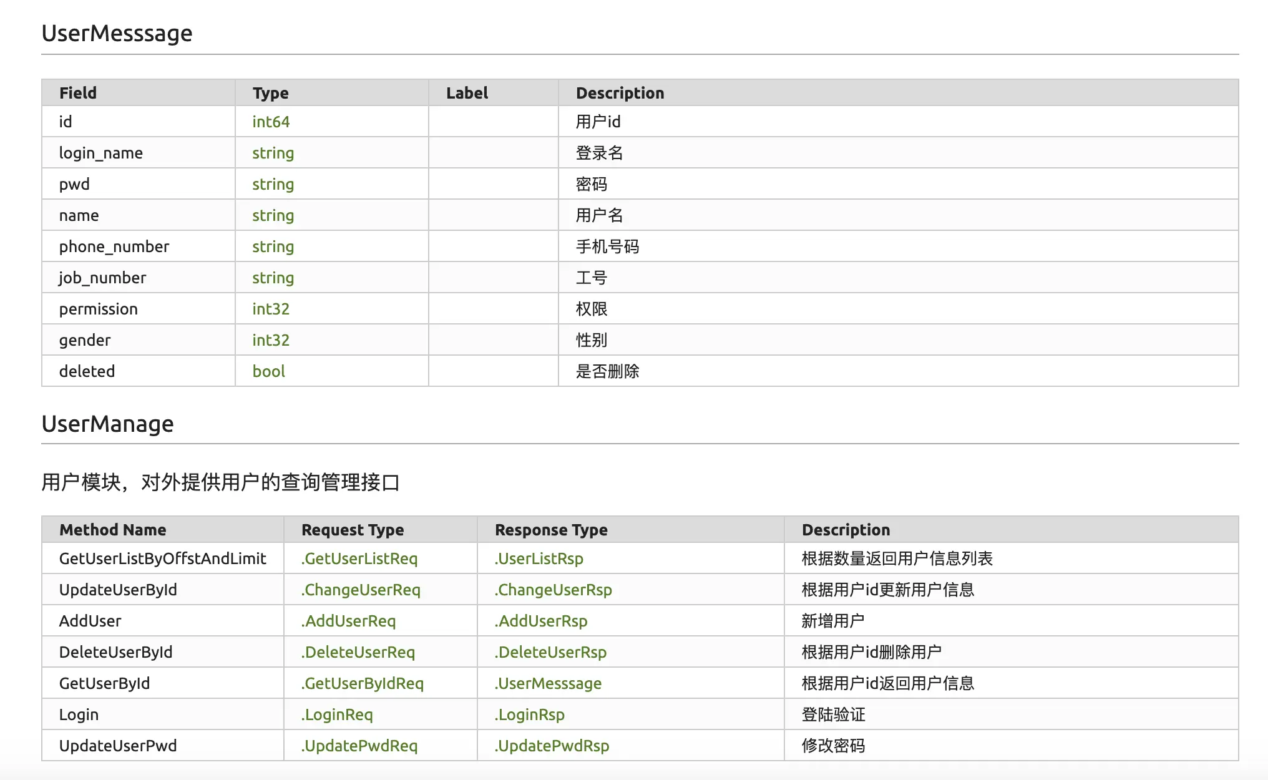Image resolution: width=1268 pixels, height=780 pixels.
Task: Open the .LoginReq link
Action: [x=337, y=714]
